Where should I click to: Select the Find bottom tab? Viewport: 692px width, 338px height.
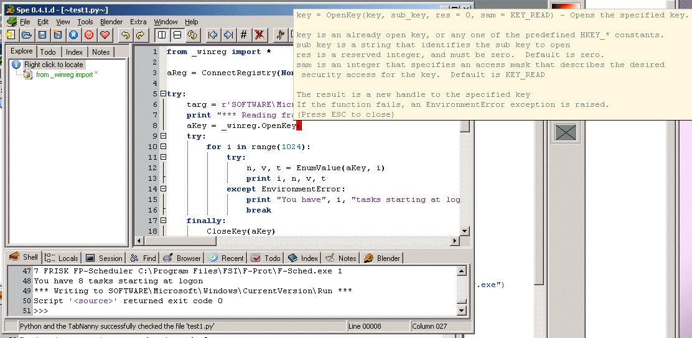tap(143, 258)
